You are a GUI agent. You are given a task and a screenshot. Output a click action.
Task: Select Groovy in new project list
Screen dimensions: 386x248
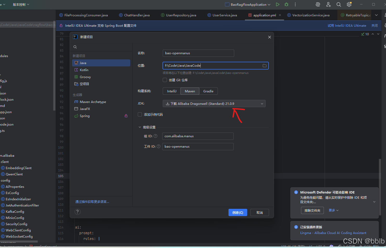[101, 77]
